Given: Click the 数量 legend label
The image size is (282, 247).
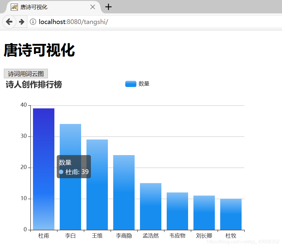Looking at the screenshot, I should coord(144,84).
